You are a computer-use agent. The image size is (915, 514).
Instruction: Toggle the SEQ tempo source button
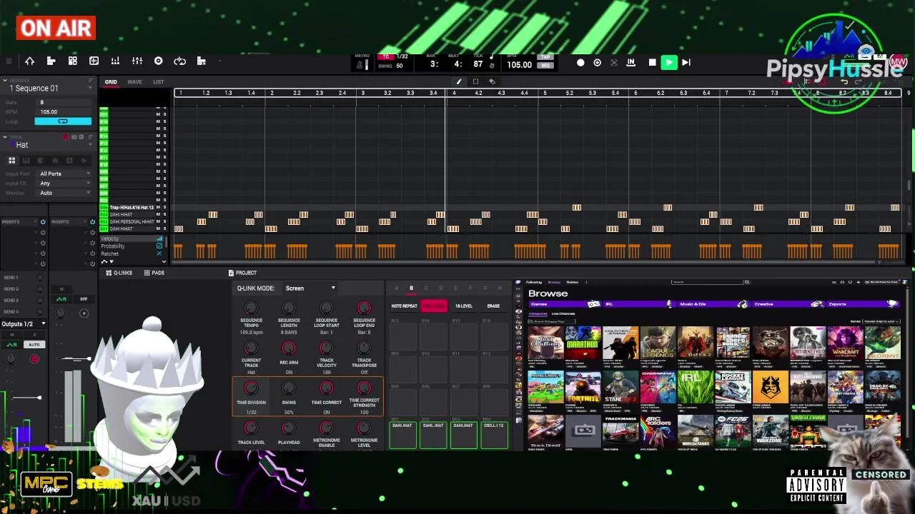coord(545,66)
